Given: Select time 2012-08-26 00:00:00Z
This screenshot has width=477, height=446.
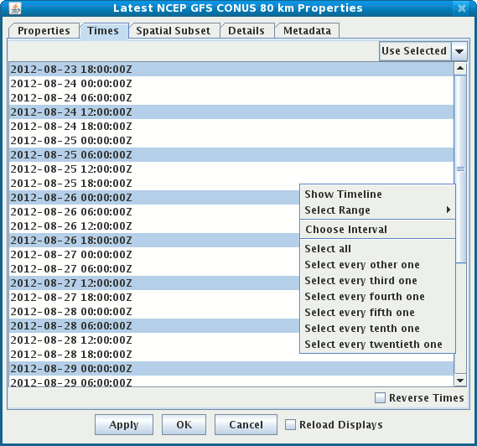Looking at the screenshot, I should click(x=154, y=198).
